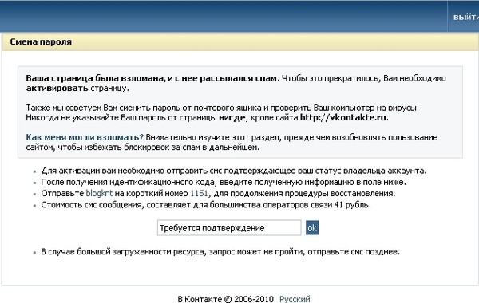Click the bold 'нигде' word

tap(232, 117)
